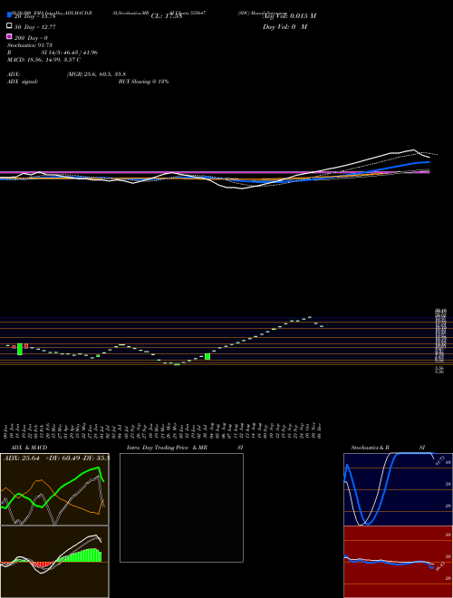This screenshot has height=598, width=453.
Task: Click the green candlestick in the middle of the price chart
Action: 207,357
